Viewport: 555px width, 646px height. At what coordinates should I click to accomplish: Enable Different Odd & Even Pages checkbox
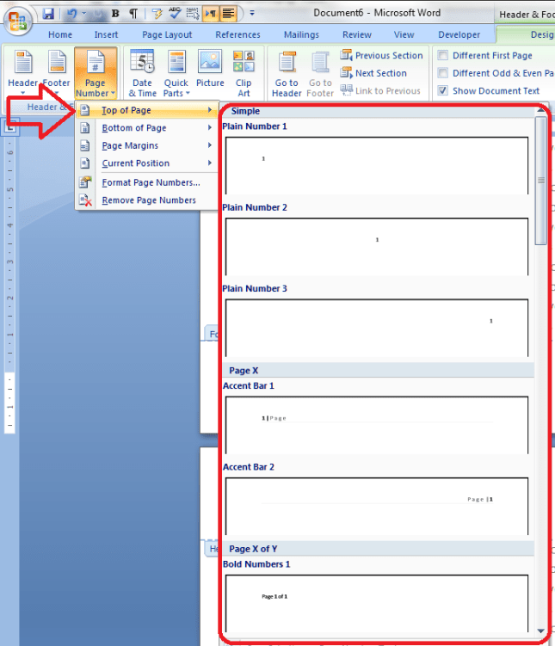point(442,73)
